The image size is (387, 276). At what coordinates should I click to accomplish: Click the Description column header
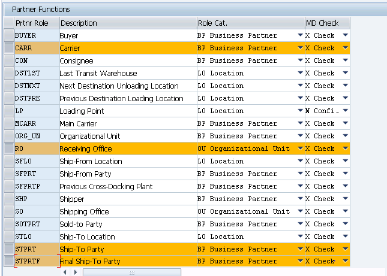coord(128,23)
